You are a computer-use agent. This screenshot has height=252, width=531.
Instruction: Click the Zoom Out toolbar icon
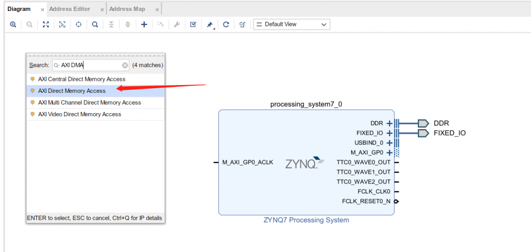(x=30, y=24)
